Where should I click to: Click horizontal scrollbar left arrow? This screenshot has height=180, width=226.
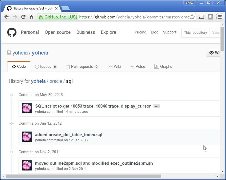coord(4,176)
